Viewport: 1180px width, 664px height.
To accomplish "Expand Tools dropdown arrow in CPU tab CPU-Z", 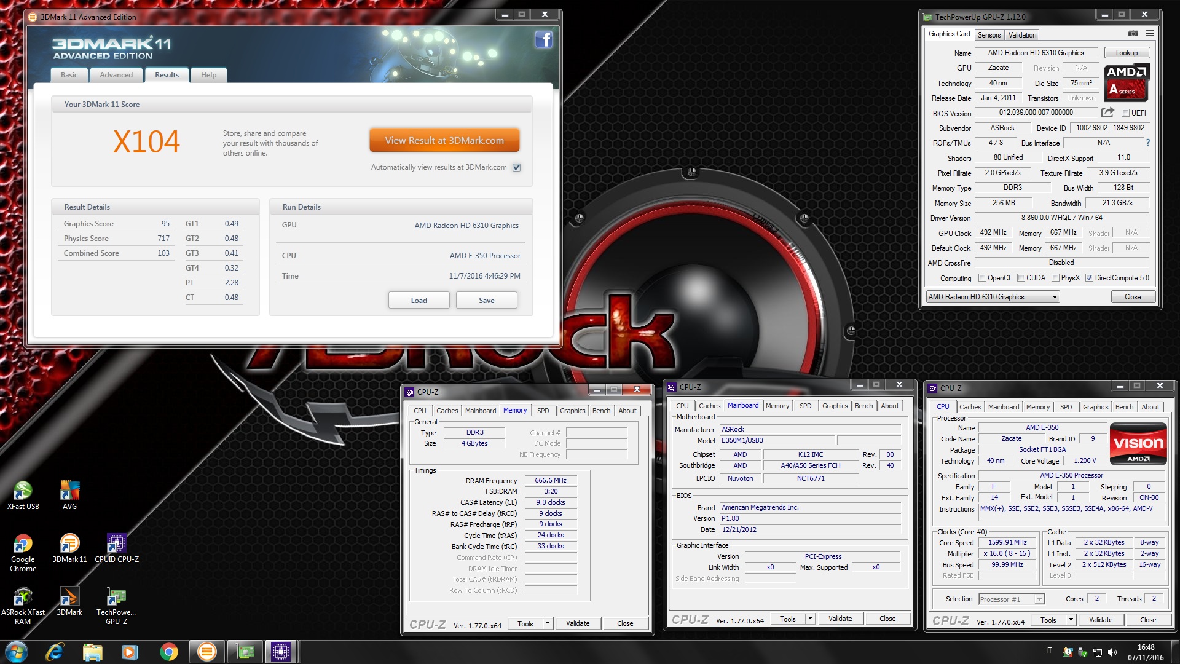I will point(1071,620).
